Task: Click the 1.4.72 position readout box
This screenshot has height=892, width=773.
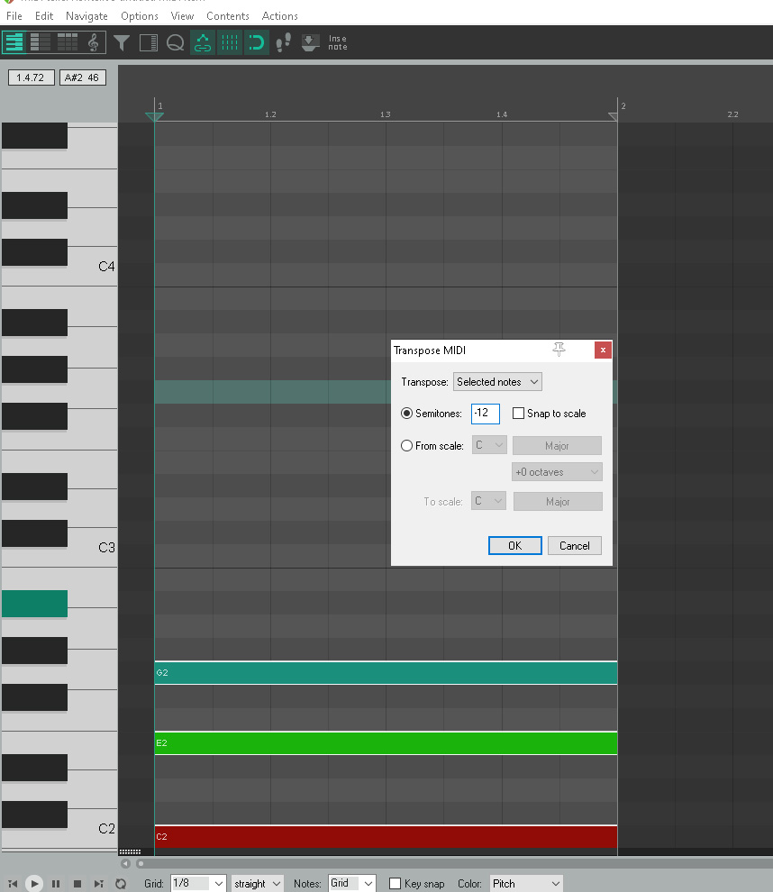Action: [32, 77]
